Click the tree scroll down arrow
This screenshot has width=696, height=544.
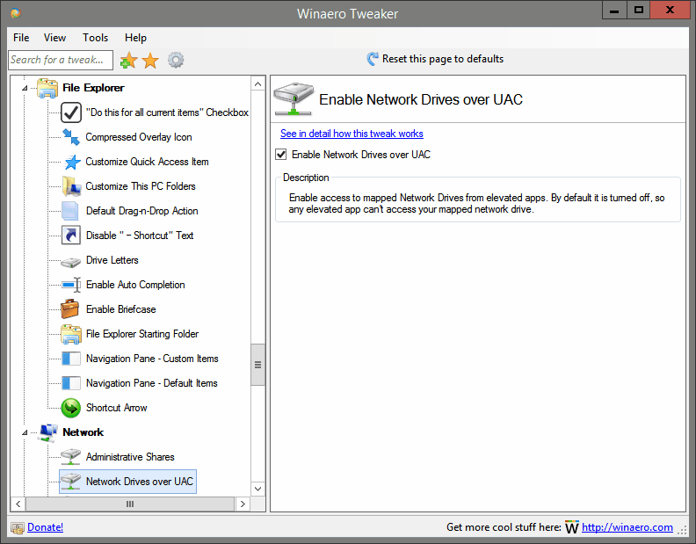(x=257, y=489)
